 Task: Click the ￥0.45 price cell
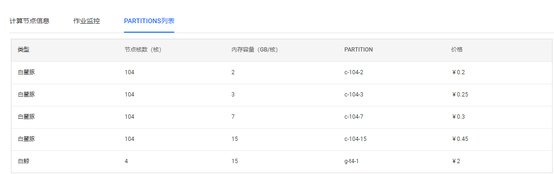pos(460,139)
